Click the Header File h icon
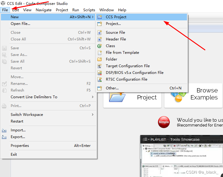The height and width of the screenshot is (177, 223). 99,39
